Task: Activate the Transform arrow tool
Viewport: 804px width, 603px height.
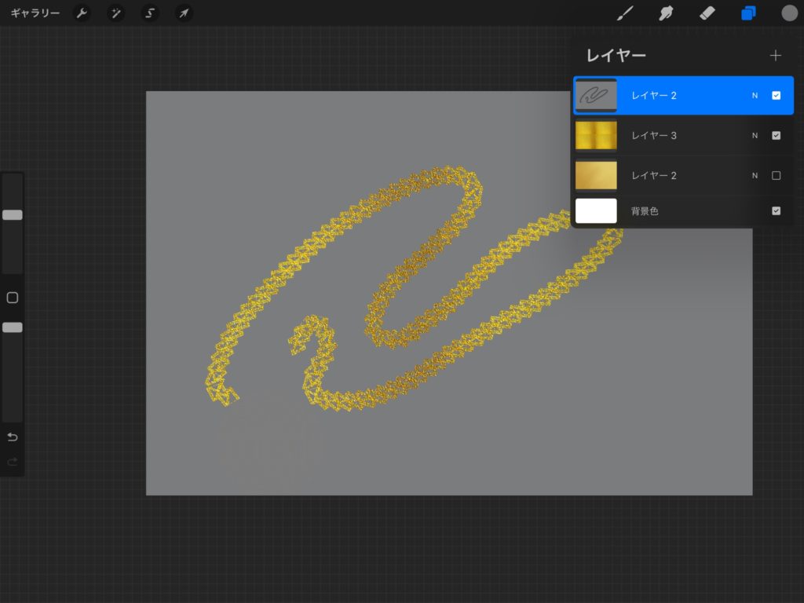Action: [x=183, y=13]
